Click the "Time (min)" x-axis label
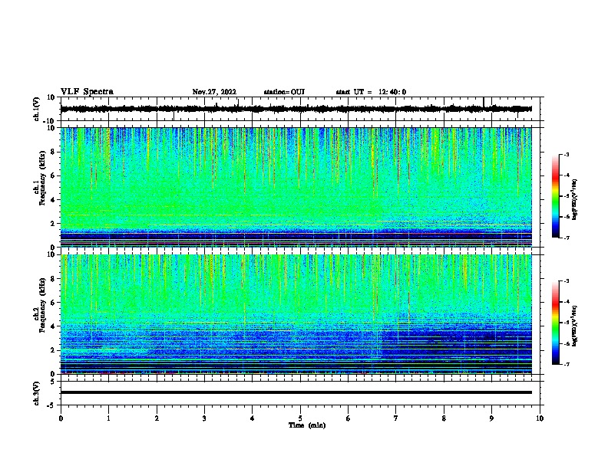The height and width of the screenshot is (469, 608). click(x=307, y=425)
